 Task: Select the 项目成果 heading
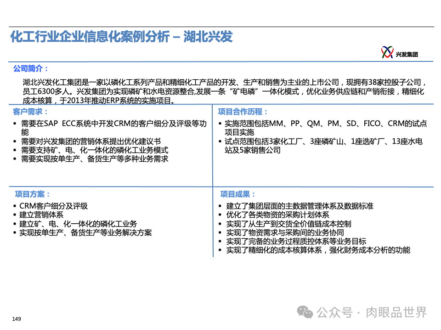[237, 194]
